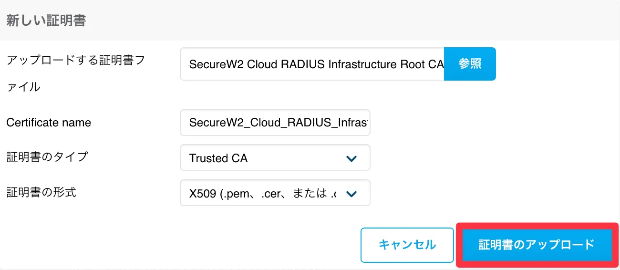Click the chevron arrow on the X509 dropdown
The image size is (620, 270).
pos(351,194)
